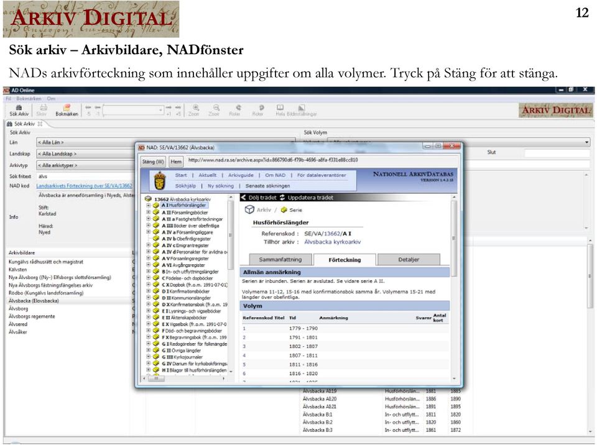
Task: Click the second Roter rotate icon
Action: (261, 108)
